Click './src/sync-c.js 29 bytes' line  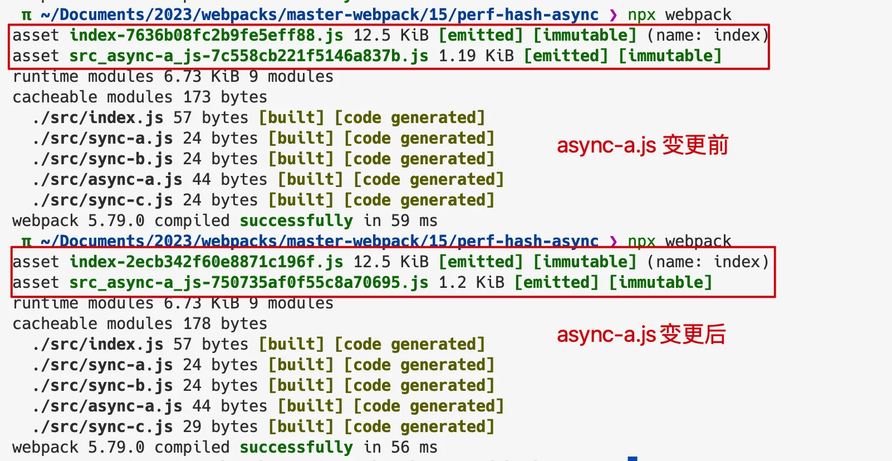[263, 426]
